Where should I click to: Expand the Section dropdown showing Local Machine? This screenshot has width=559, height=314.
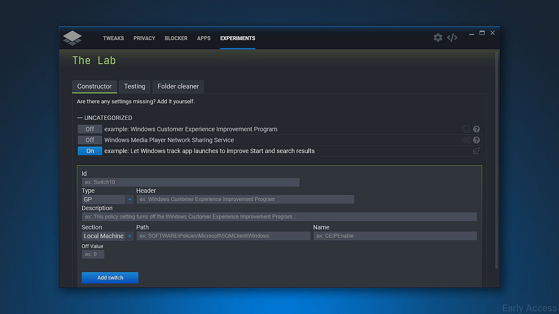point(107,236)
